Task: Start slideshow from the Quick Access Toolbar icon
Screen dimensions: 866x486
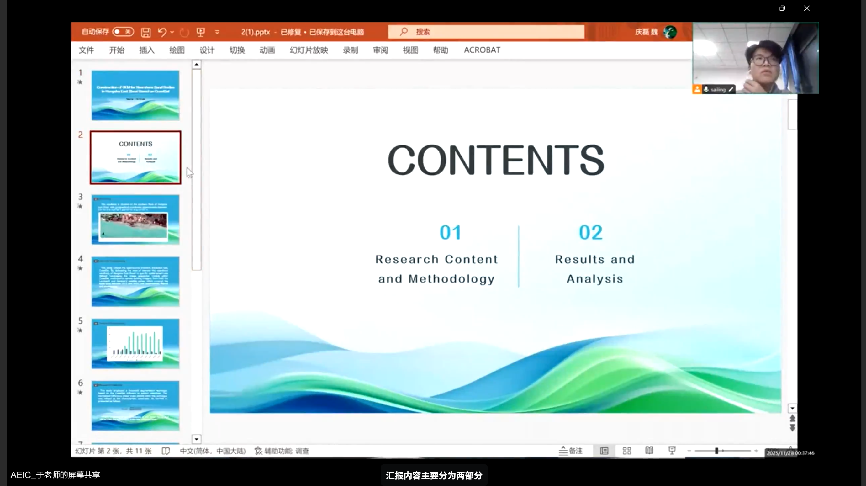Action: (201, 32)
